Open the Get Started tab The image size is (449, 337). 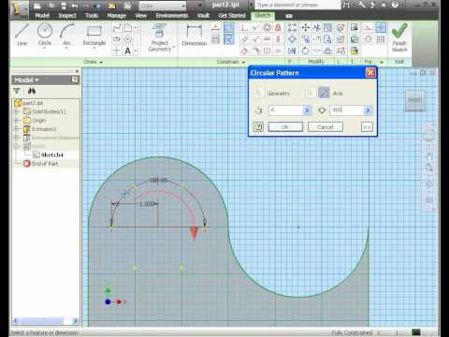click(232, 16)
